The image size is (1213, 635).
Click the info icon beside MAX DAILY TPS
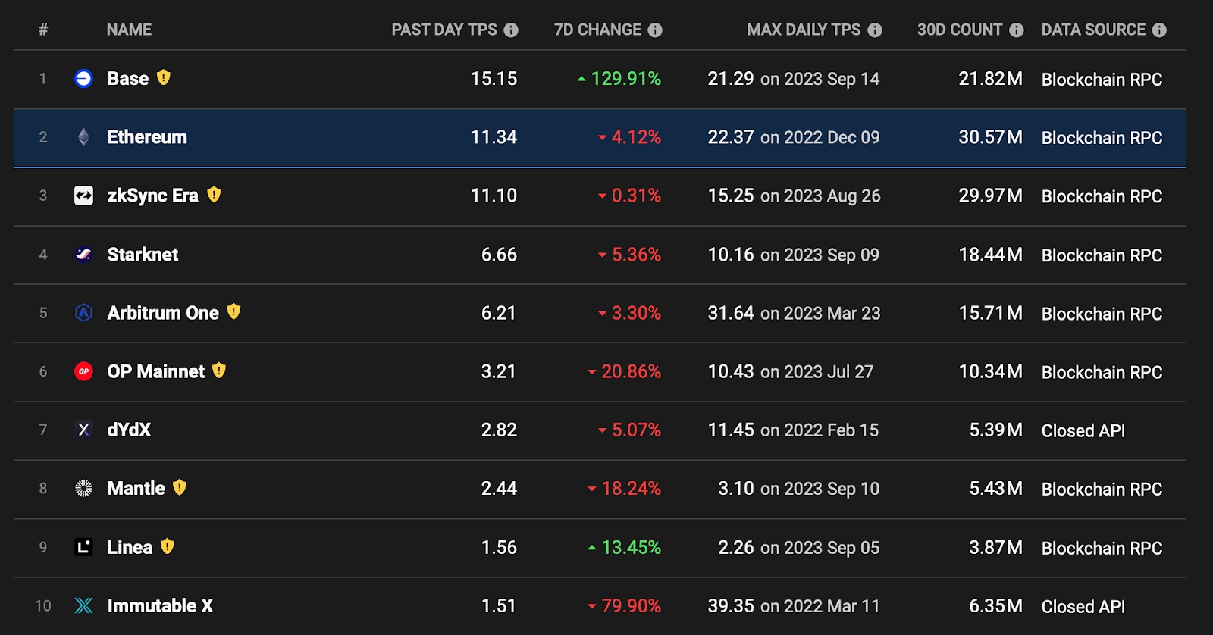pyautogui.click(x=875, y=30)
